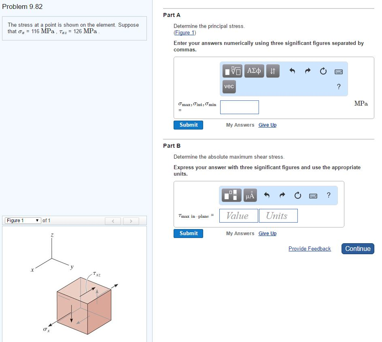The height and width of the screenshot is (342, 382).
Task: Open the help question mark in Part B
Action: click(x=329, y=195)
